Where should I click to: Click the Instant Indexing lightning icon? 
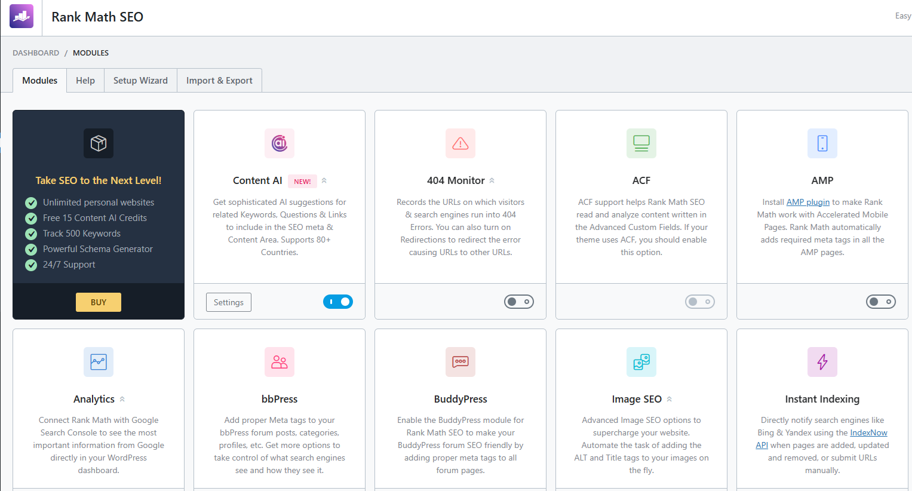[822, 362]
